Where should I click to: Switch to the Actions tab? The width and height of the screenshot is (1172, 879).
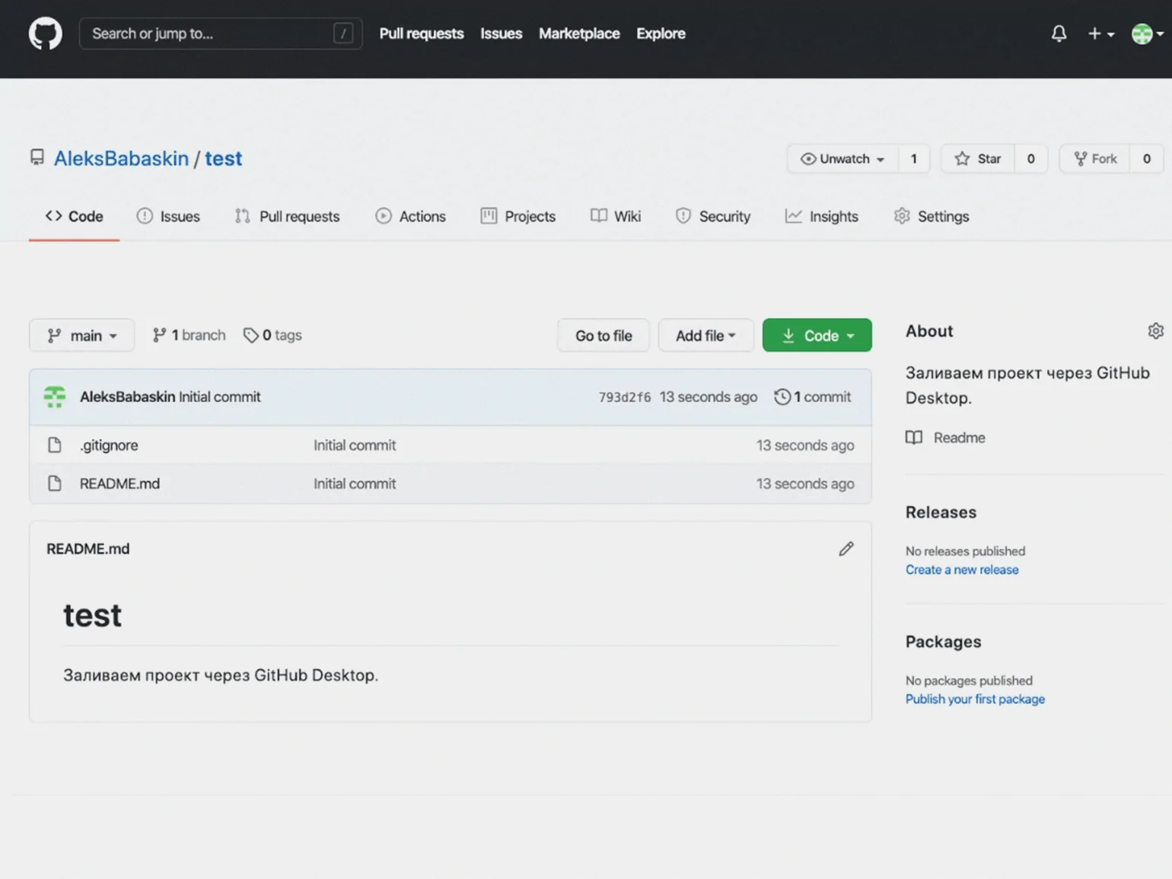[x=410, y=216]
